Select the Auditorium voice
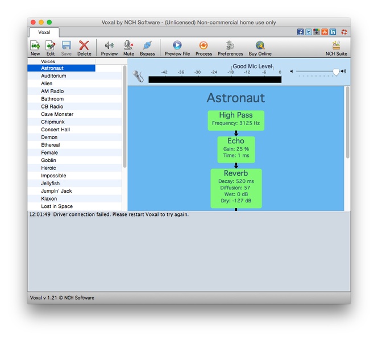The image size is (378, 341). (x=74, y=76)
